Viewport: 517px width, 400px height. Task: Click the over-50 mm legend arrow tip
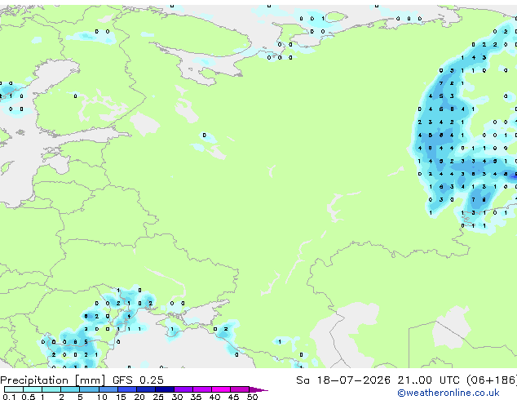pyautogui.click(x=258, y=389)
